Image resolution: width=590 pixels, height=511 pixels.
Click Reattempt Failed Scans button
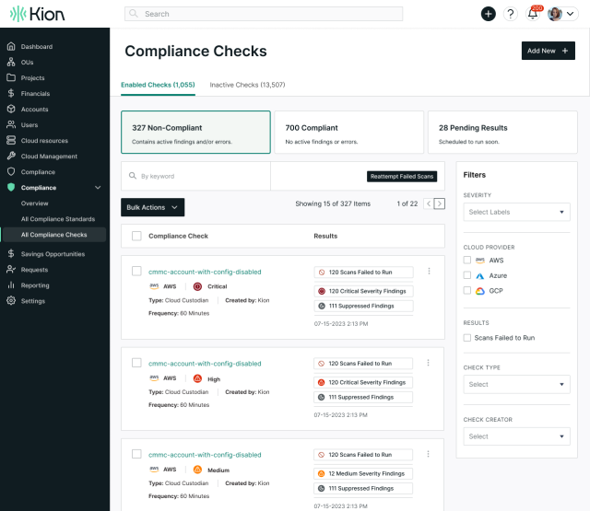click(401, 176)
